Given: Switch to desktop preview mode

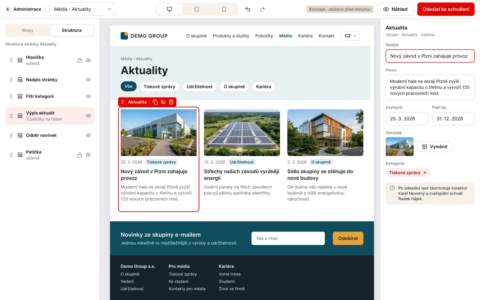Looking at the screenshot, I should coord(169,9).
